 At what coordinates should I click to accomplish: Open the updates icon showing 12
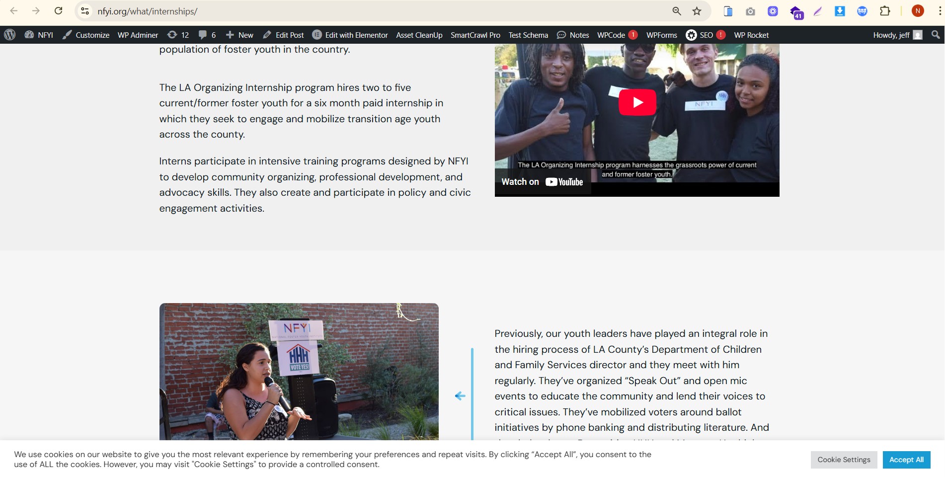coord(178,35)
